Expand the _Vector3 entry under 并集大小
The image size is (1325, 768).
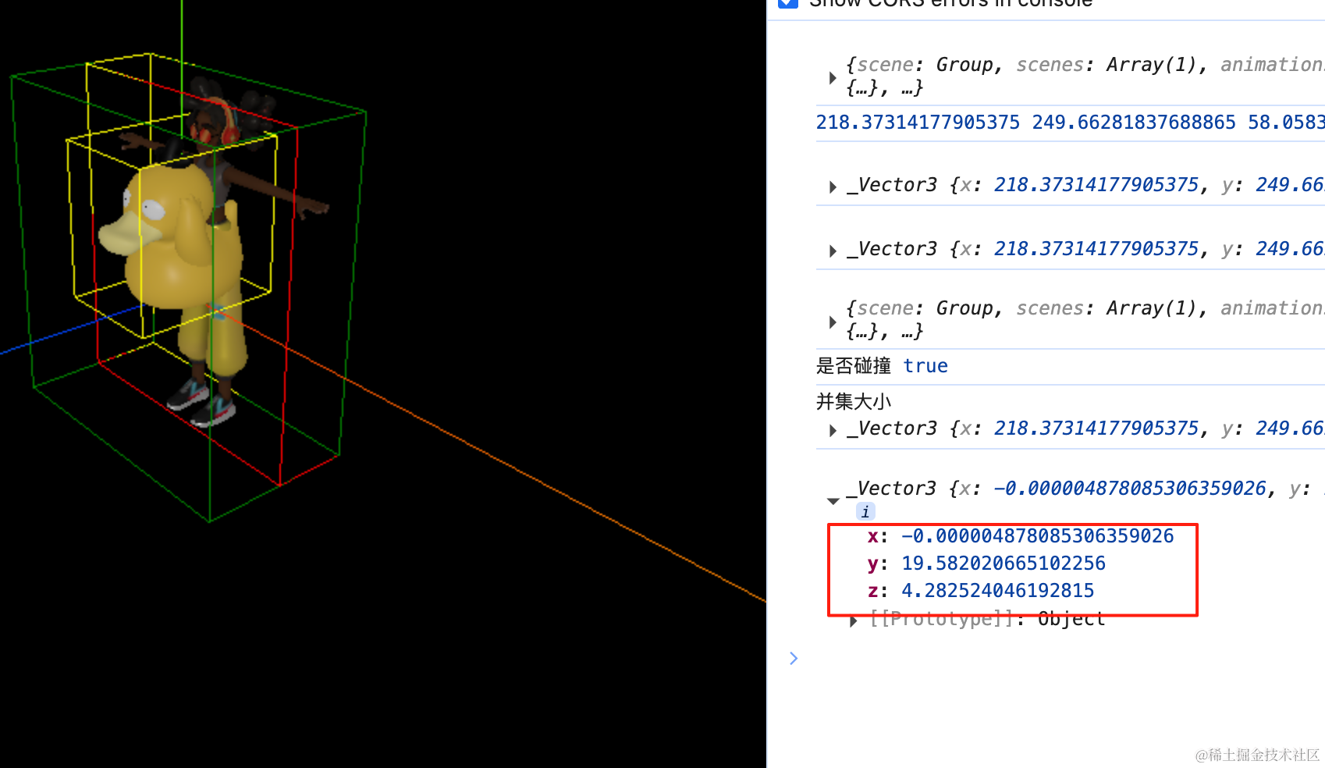[833, 430]
